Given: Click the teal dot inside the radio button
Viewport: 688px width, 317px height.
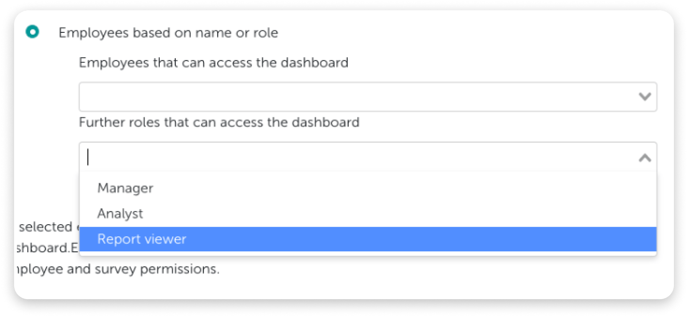Looking at the screenshot, I should (x=32, y=32).
